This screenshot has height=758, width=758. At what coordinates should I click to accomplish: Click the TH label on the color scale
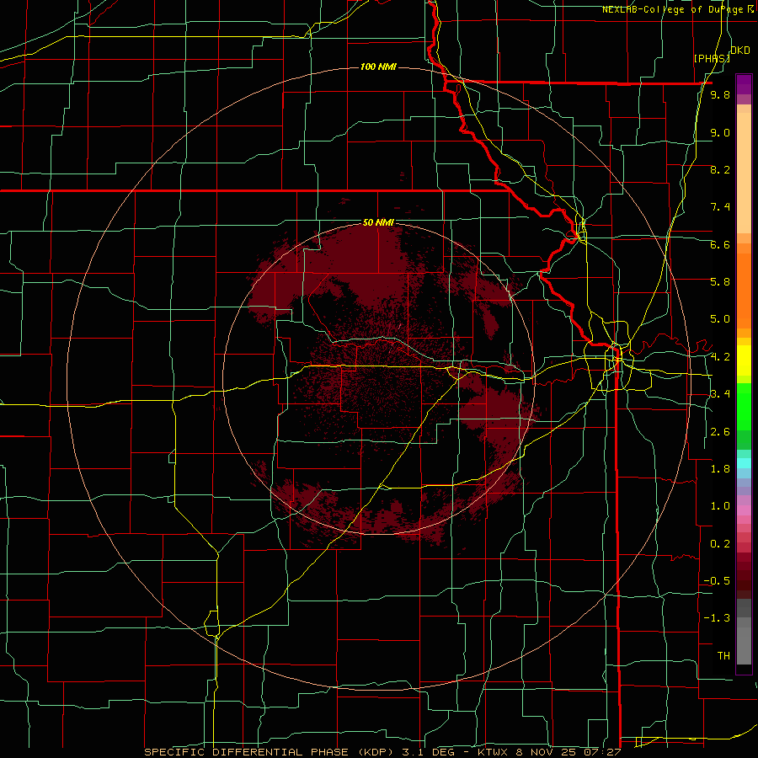[723, 655]
